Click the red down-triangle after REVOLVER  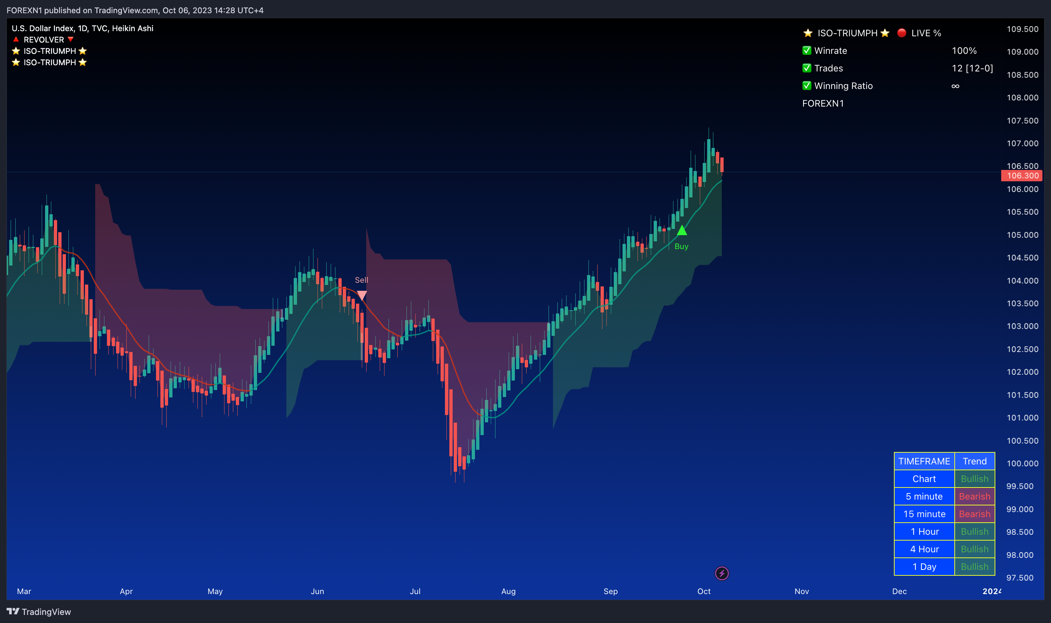[71, 40]
